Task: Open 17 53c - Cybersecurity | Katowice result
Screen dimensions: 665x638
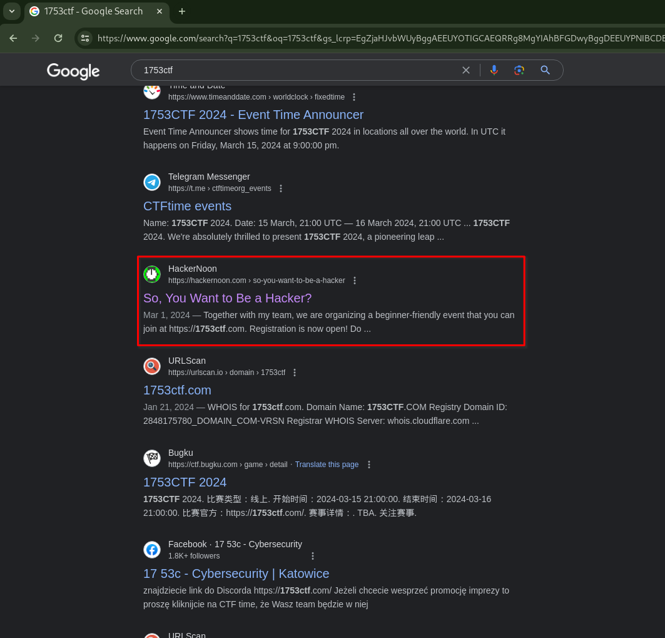Action: (236, 574)
